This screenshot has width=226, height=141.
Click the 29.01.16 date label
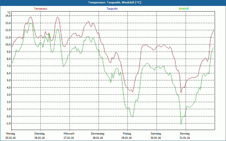(x=127, y=138)
